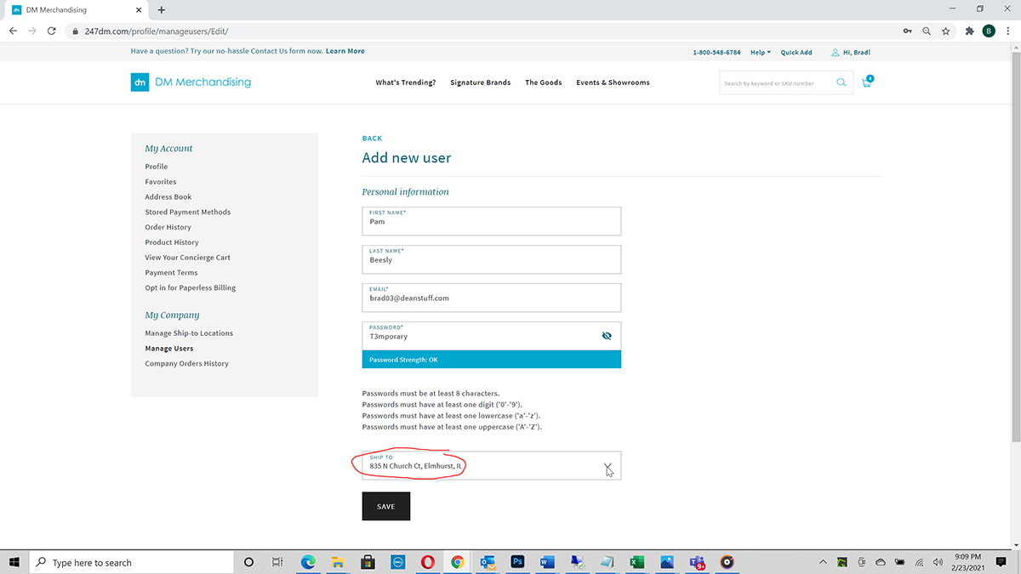This screenshot has height=574, width=1021.
Task: Click the Learn More link
Action: pos(345,51)
